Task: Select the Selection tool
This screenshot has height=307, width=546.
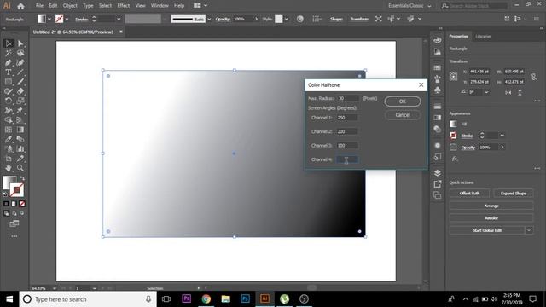Action: 9,43
